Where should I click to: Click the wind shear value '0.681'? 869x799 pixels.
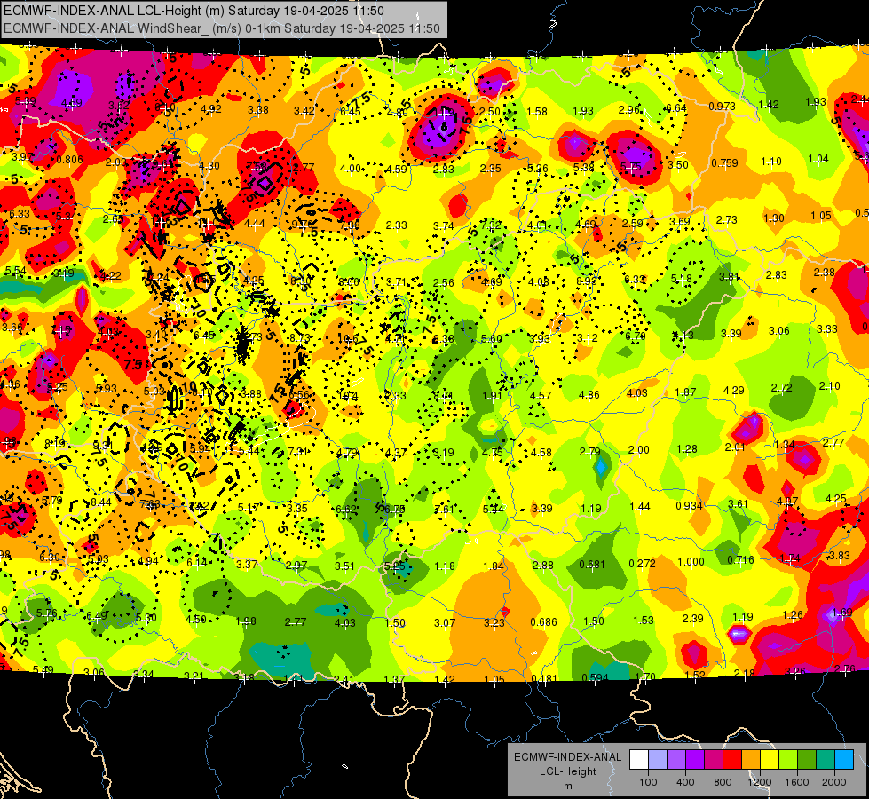591,565
